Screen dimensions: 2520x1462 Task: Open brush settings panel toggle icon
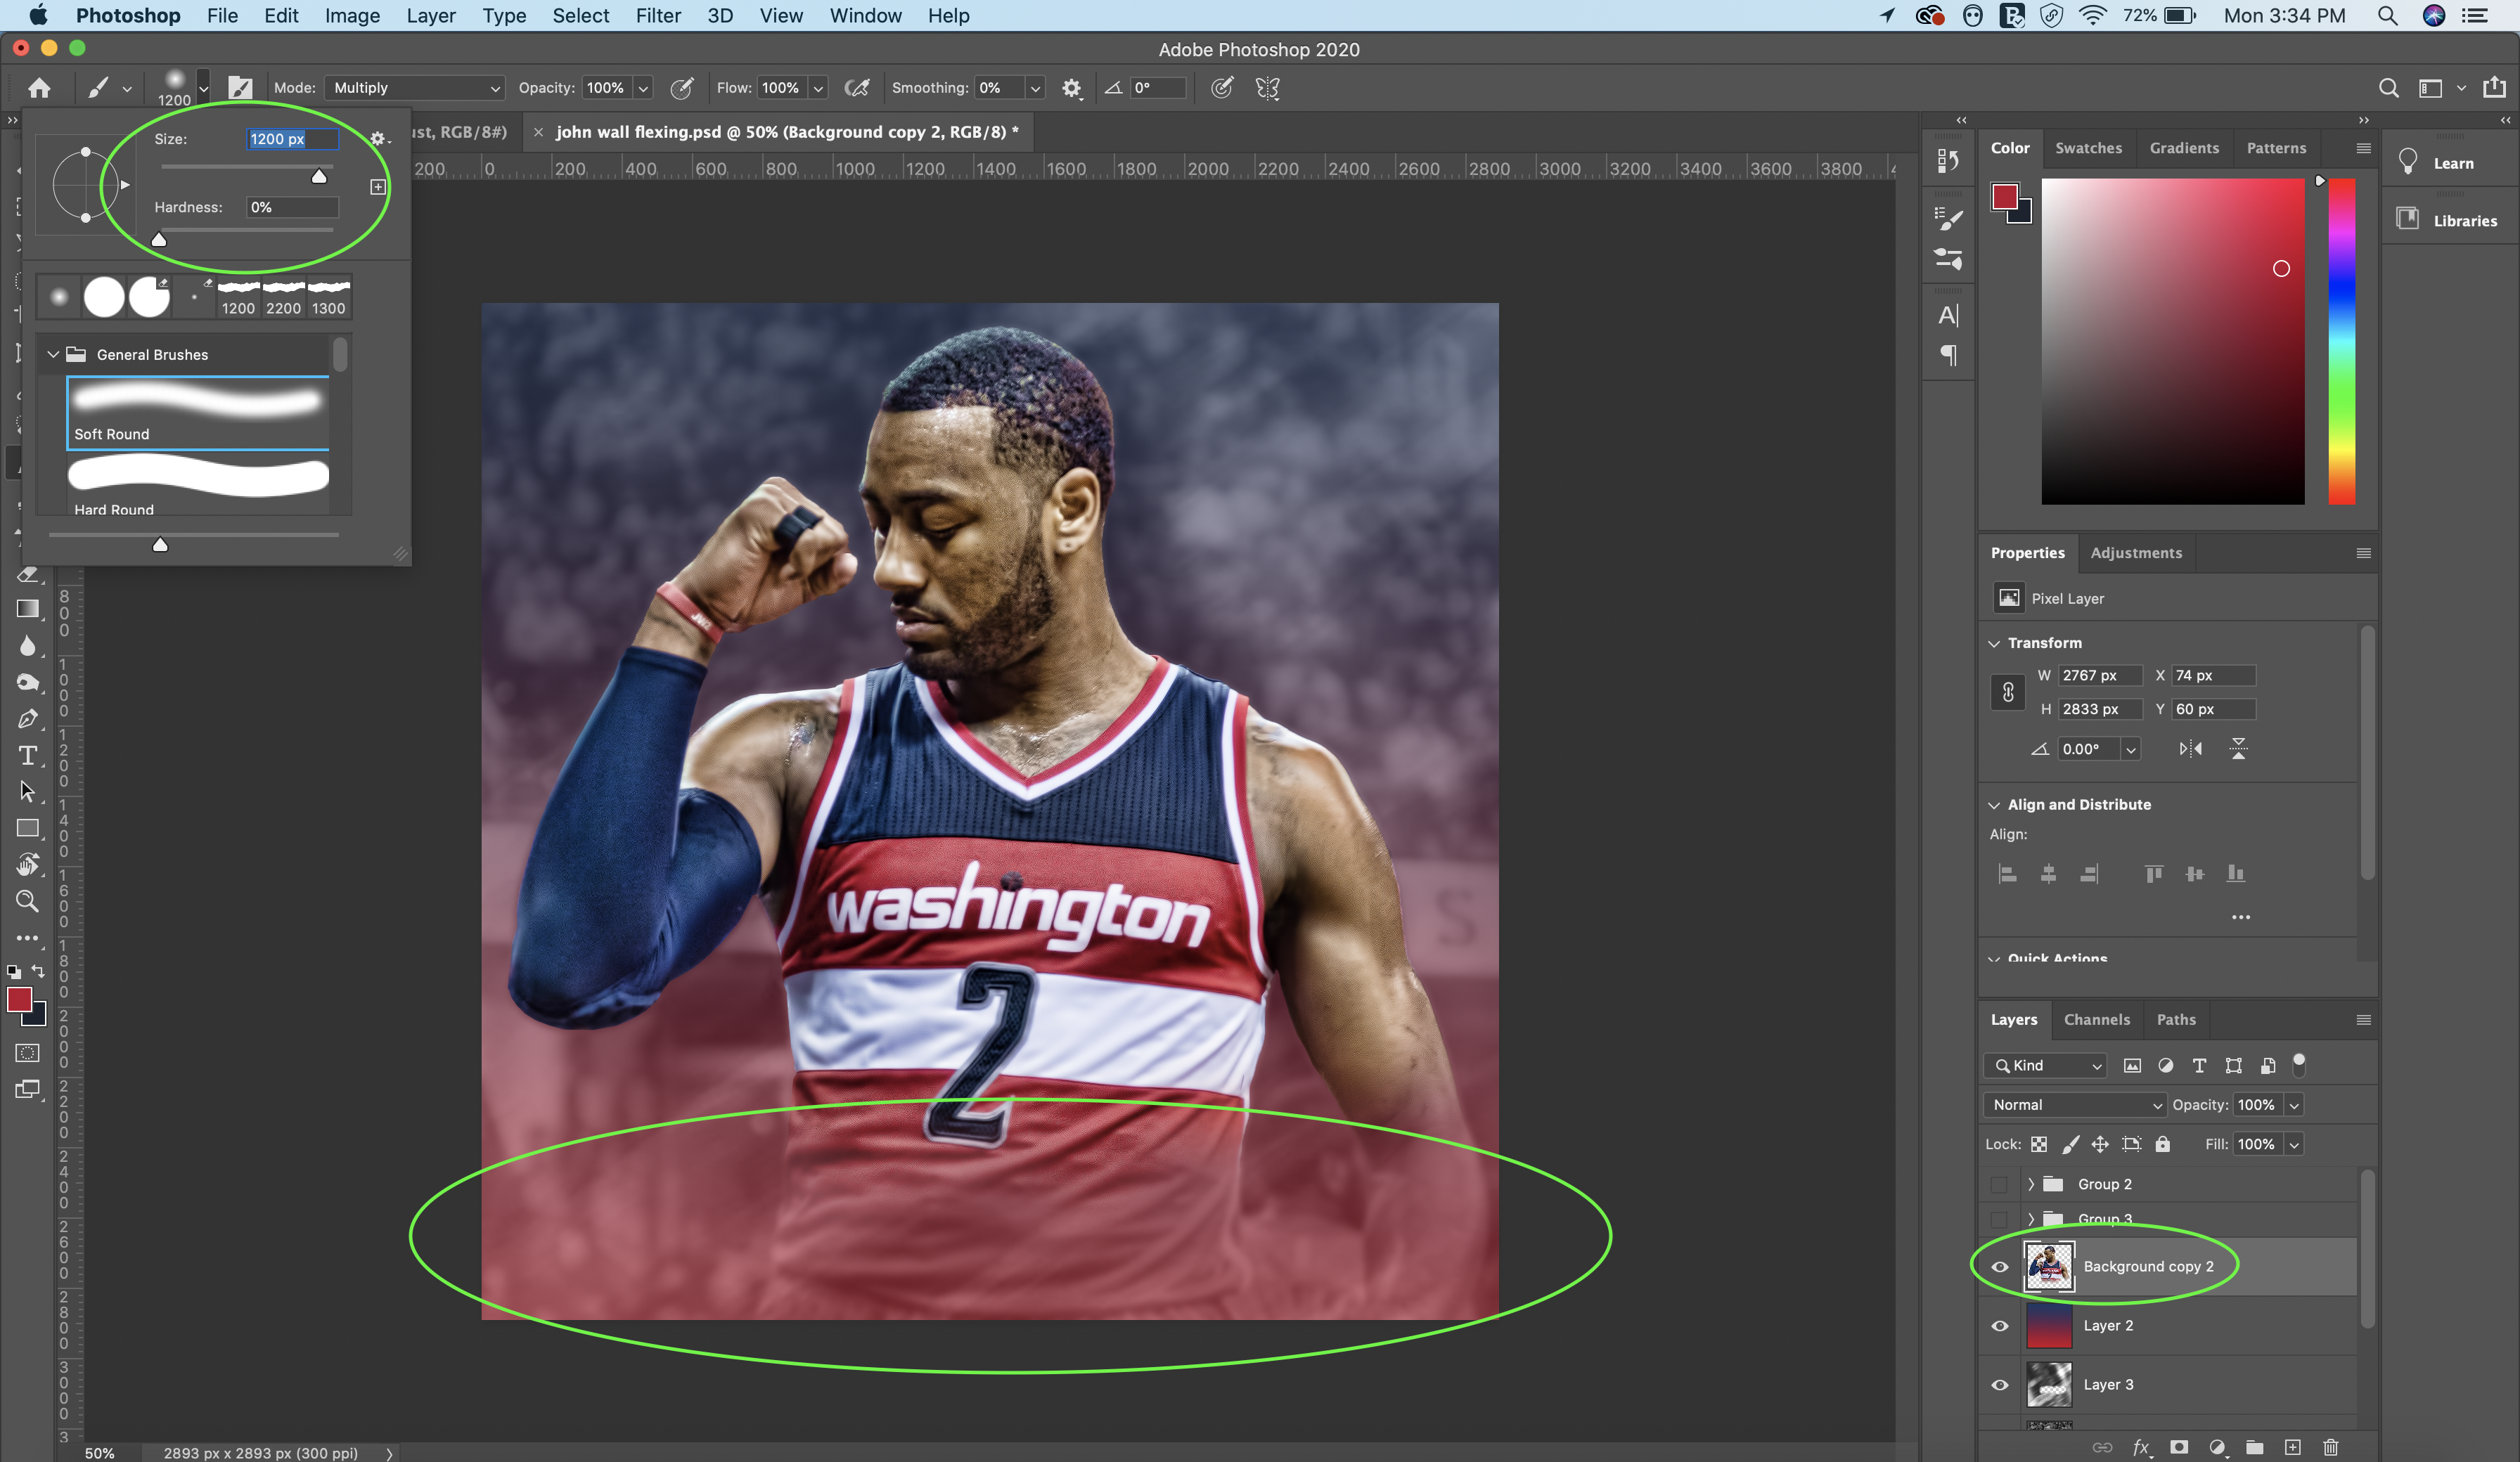(x=240, y=88)
